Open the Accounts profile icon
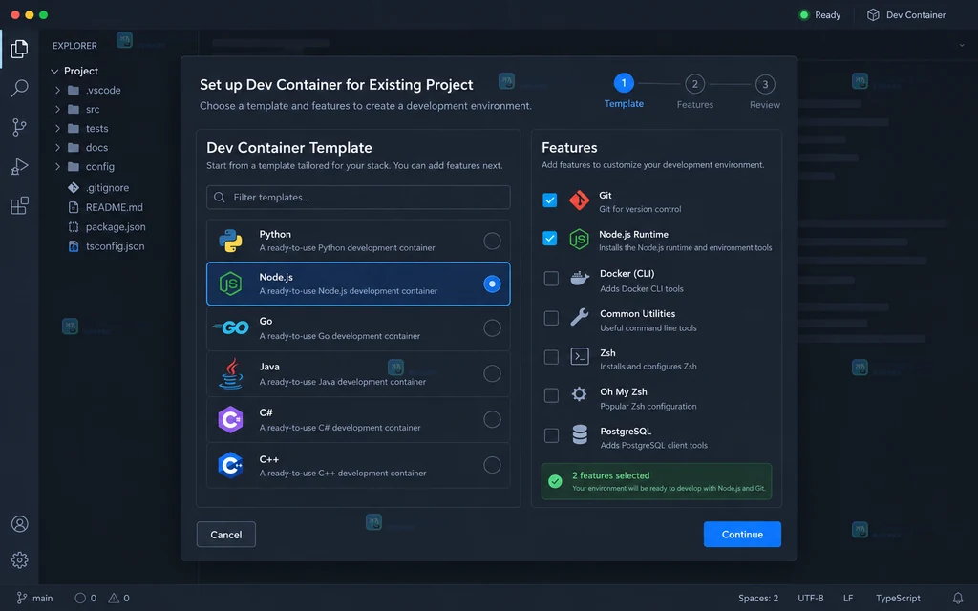This screenshot has width=978, height=611. coord(19,524)
